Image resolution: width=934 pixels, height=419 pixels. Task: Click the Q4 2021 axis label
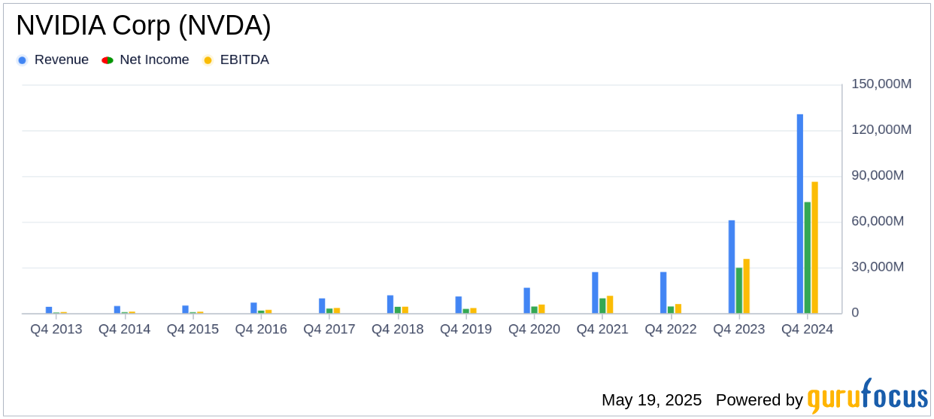point(602,329)
